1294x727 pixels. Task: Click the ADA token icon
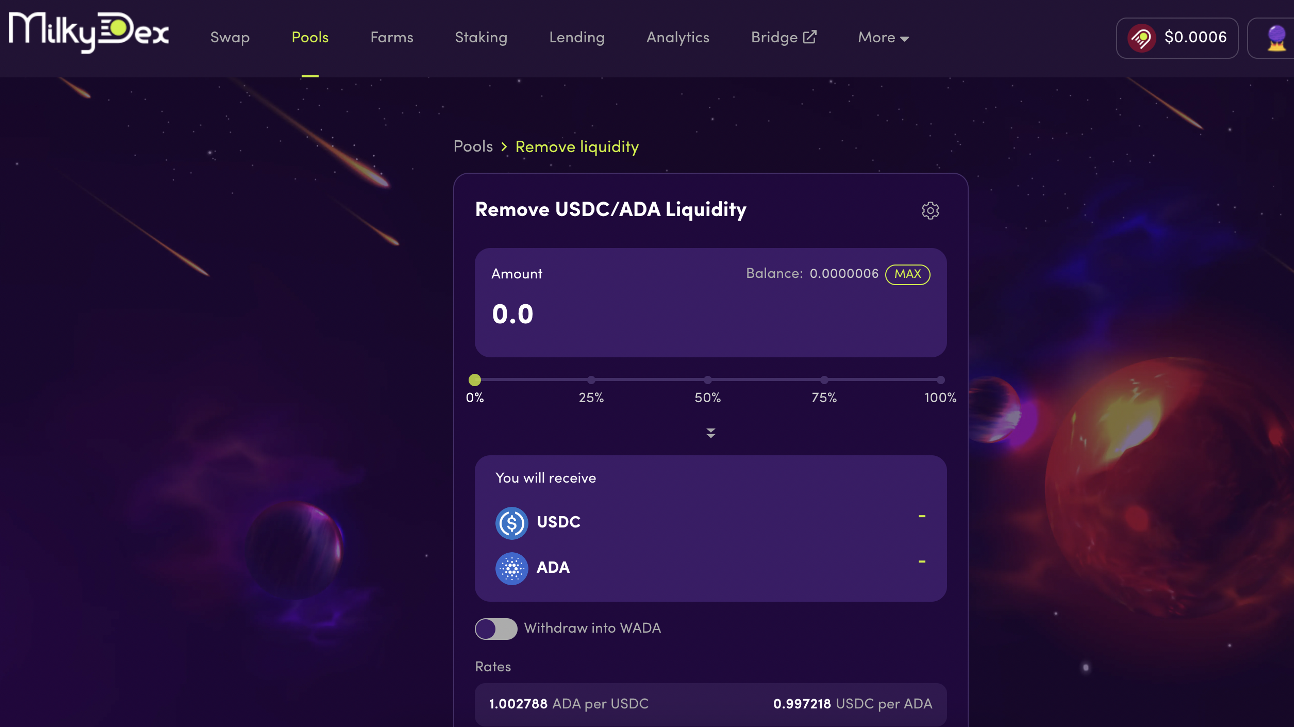click(511, 568)
